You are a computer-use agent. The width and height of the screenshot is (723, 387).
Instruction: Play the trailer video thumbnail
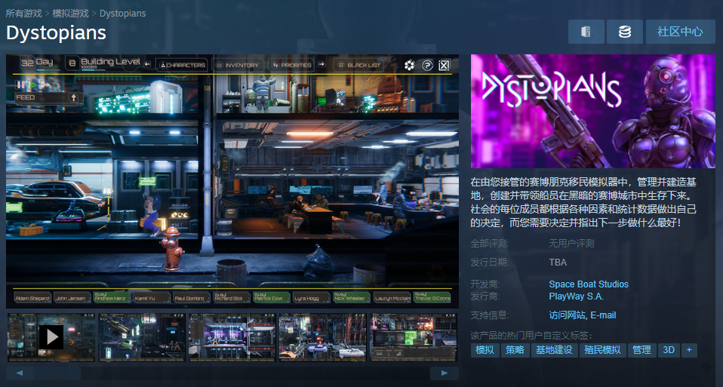point(51,337)
